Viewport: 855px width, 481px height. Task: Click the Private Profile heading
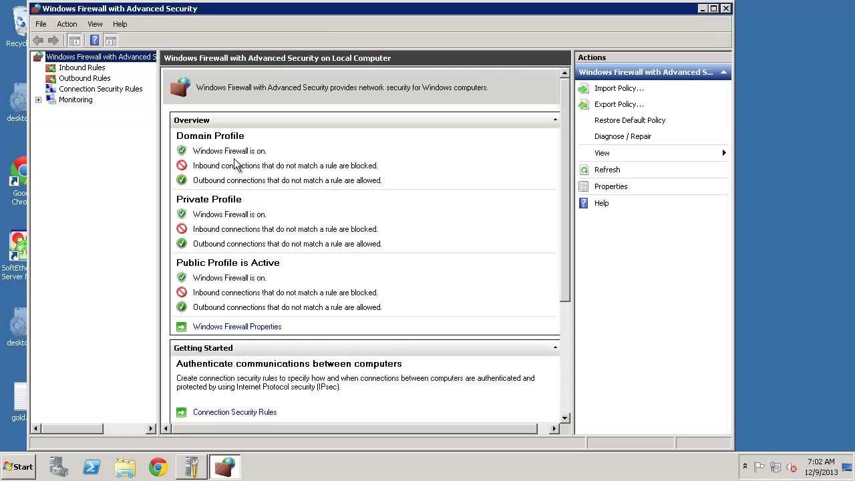point(208,199)
